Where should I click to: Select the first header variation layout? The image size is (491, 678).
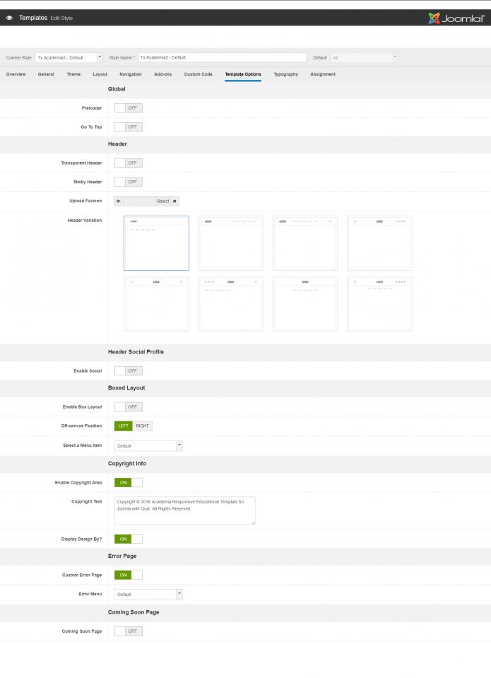(156, 242)
